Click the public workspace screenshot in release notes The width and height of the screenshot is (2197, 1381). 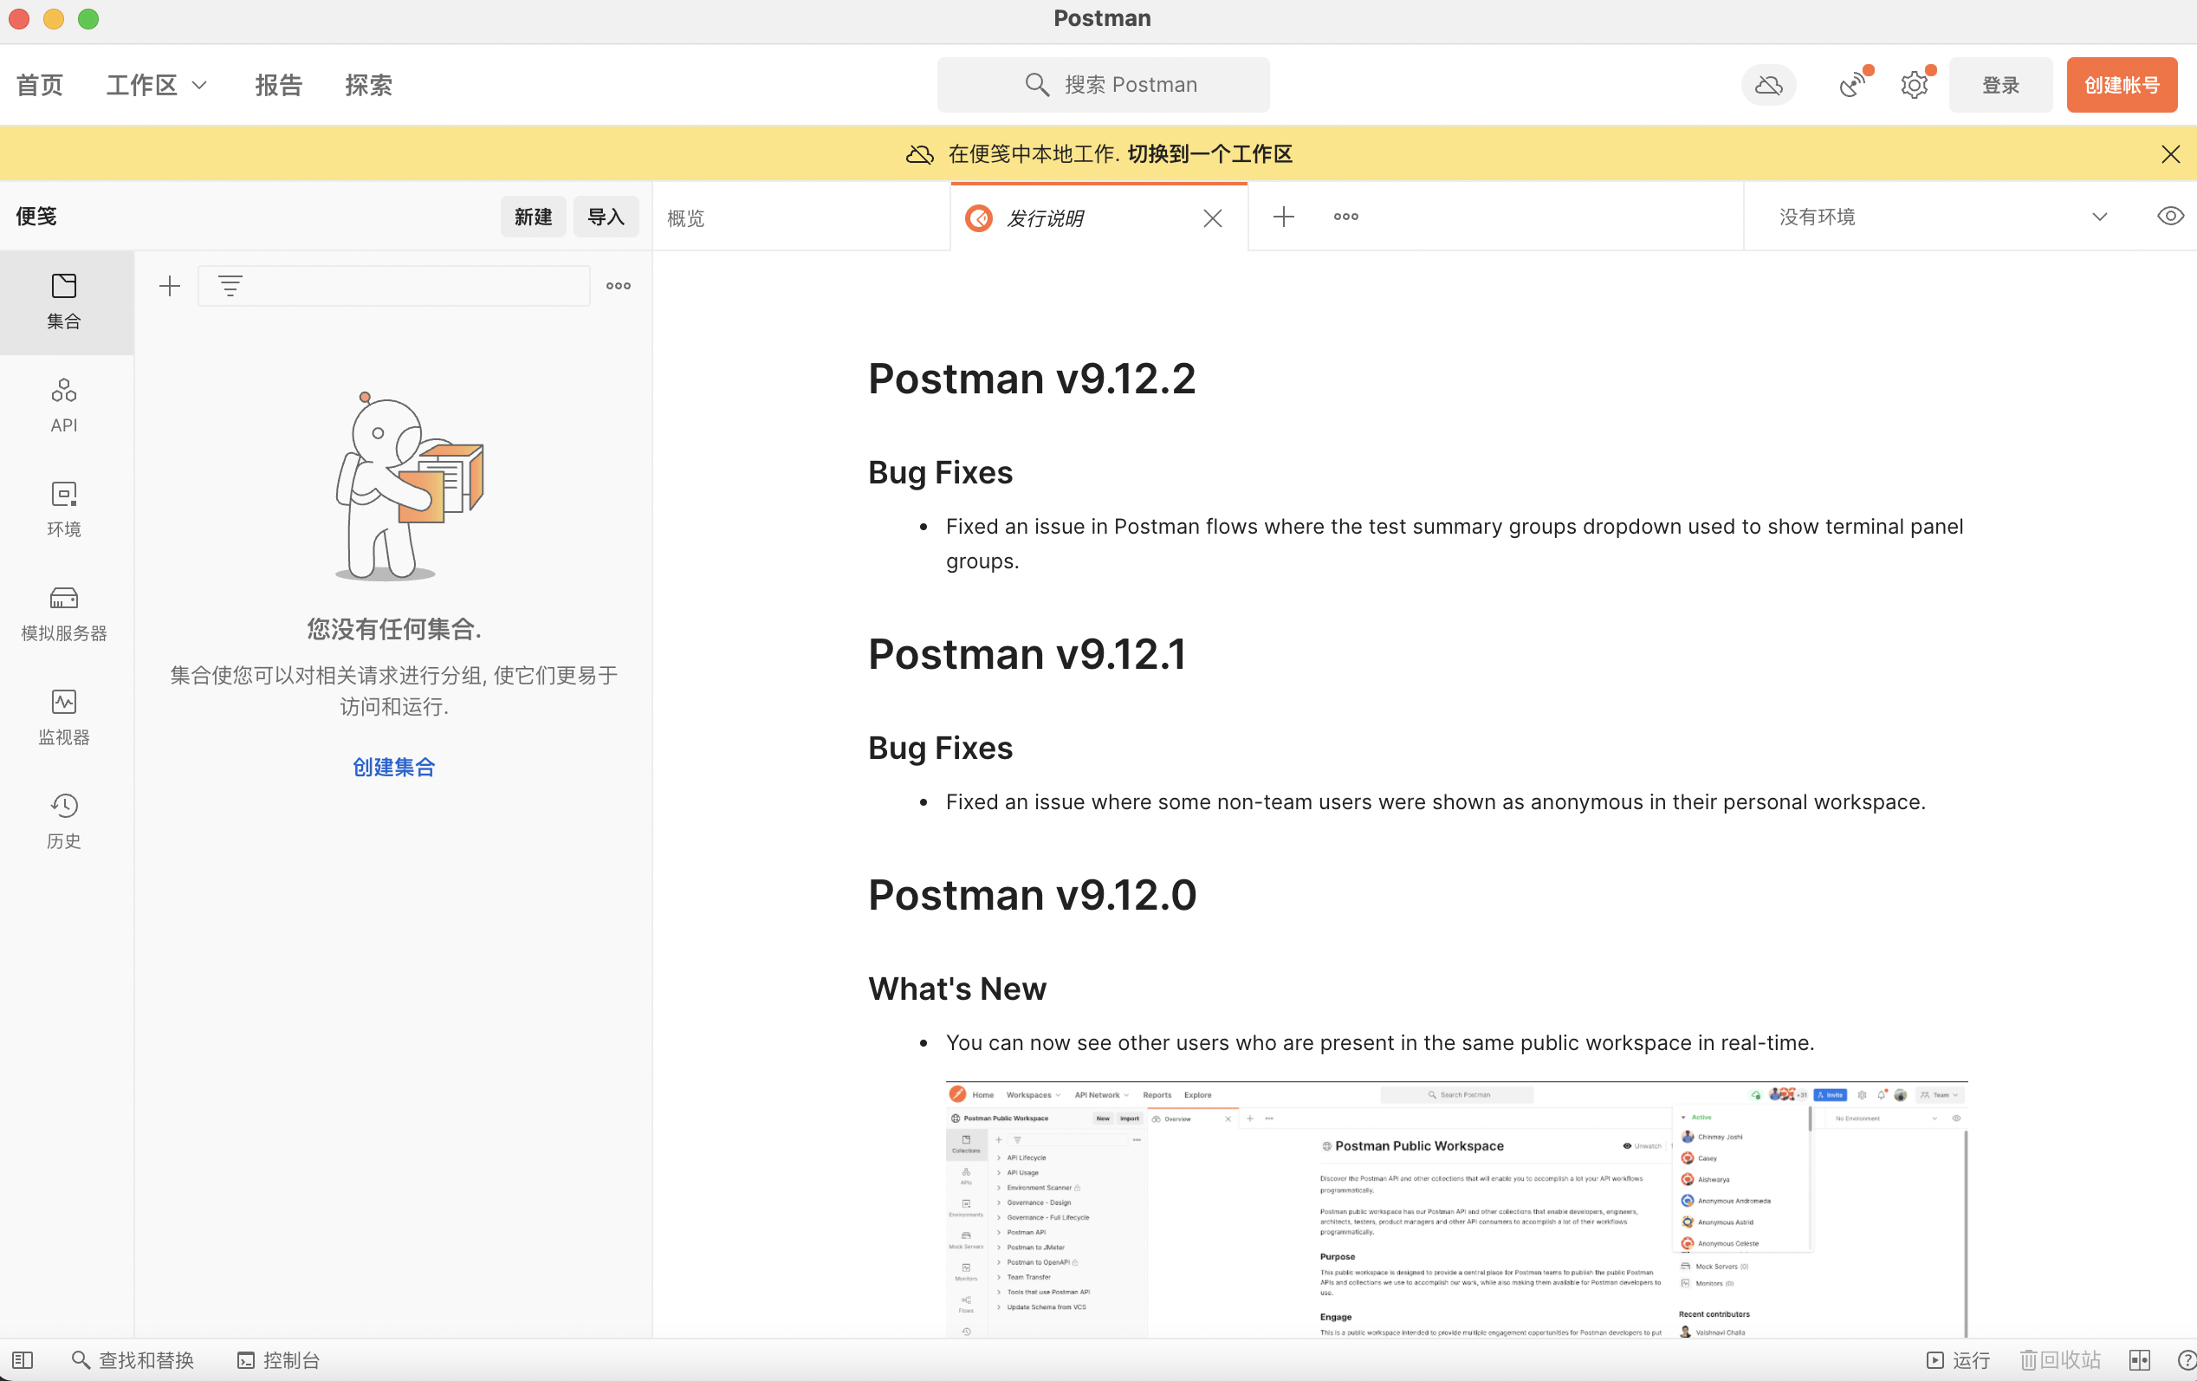[1456, 1209]
